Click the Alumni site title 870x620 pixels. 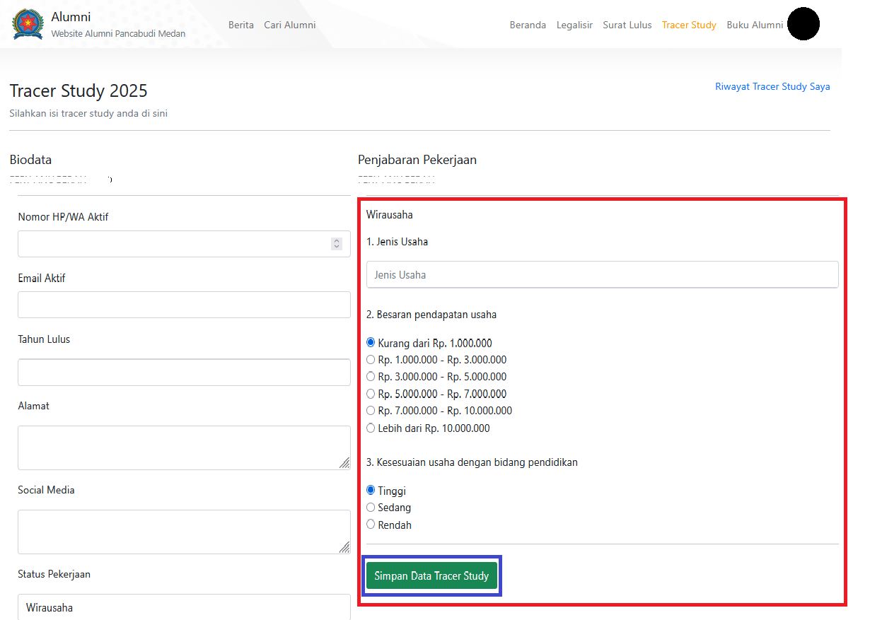pyautogui.click(x=71, y=16)
